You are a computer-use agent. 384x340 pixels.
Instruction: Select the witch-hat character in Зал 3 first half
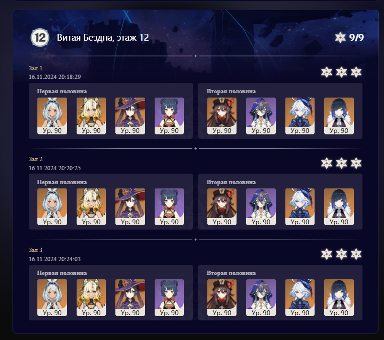(x=130, y=298)
